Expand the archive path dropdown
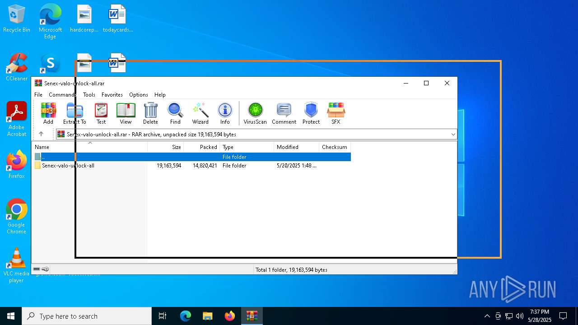Screen dimensions: 578x325 tap(453, 135)
